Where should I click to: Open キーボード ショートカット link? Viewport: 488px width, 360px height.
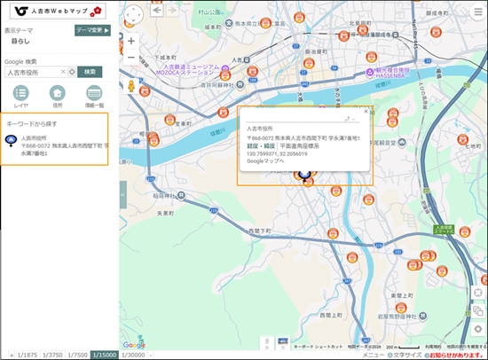tap(318, 347)
